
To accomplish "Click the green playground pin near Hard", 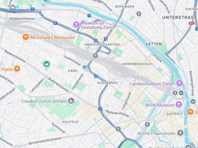I will tap(47, 64).
